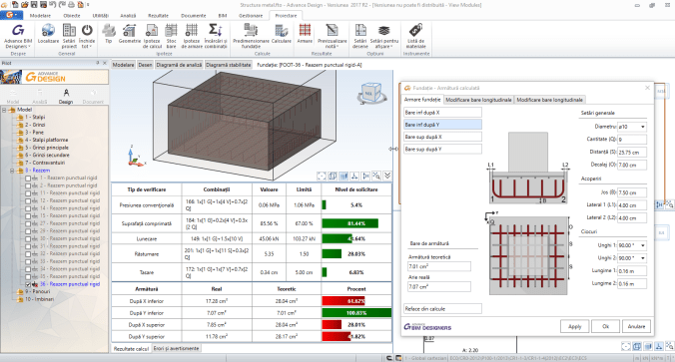Check 2 - Reazem punctual rigid box
This screenshot has width=675, height=362.
(x=28, y=185)
